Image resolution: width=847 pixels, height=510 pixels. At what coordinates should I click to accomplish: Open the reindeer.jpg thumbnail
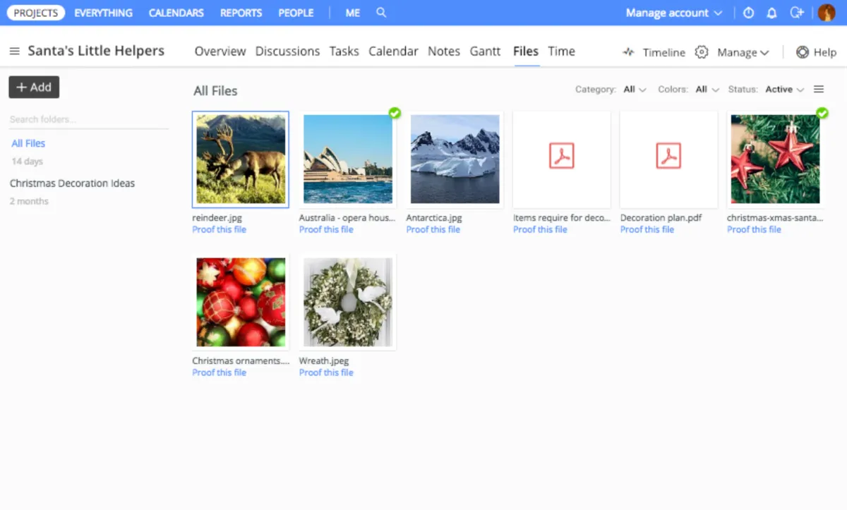point(241,159)
